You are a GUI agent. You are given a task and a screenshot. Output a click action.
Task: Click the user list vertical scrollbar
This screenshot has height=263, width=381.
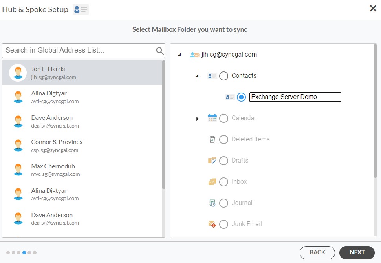click(x=163, y=125)
